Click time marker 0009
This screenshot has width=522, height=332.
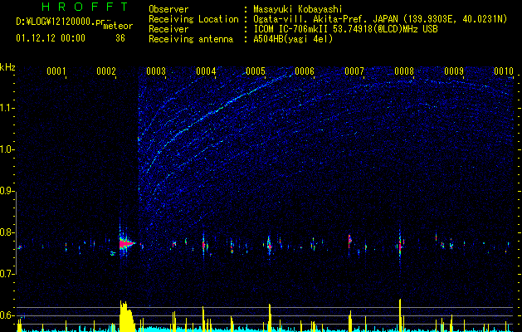coord(454,71)
